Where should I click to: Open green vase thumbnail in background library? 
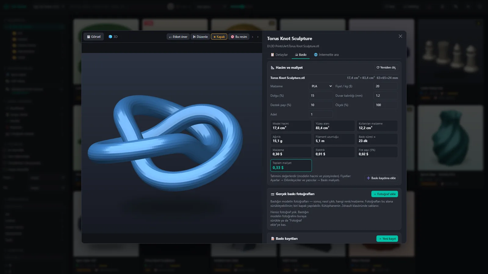[x=450, y=138]
